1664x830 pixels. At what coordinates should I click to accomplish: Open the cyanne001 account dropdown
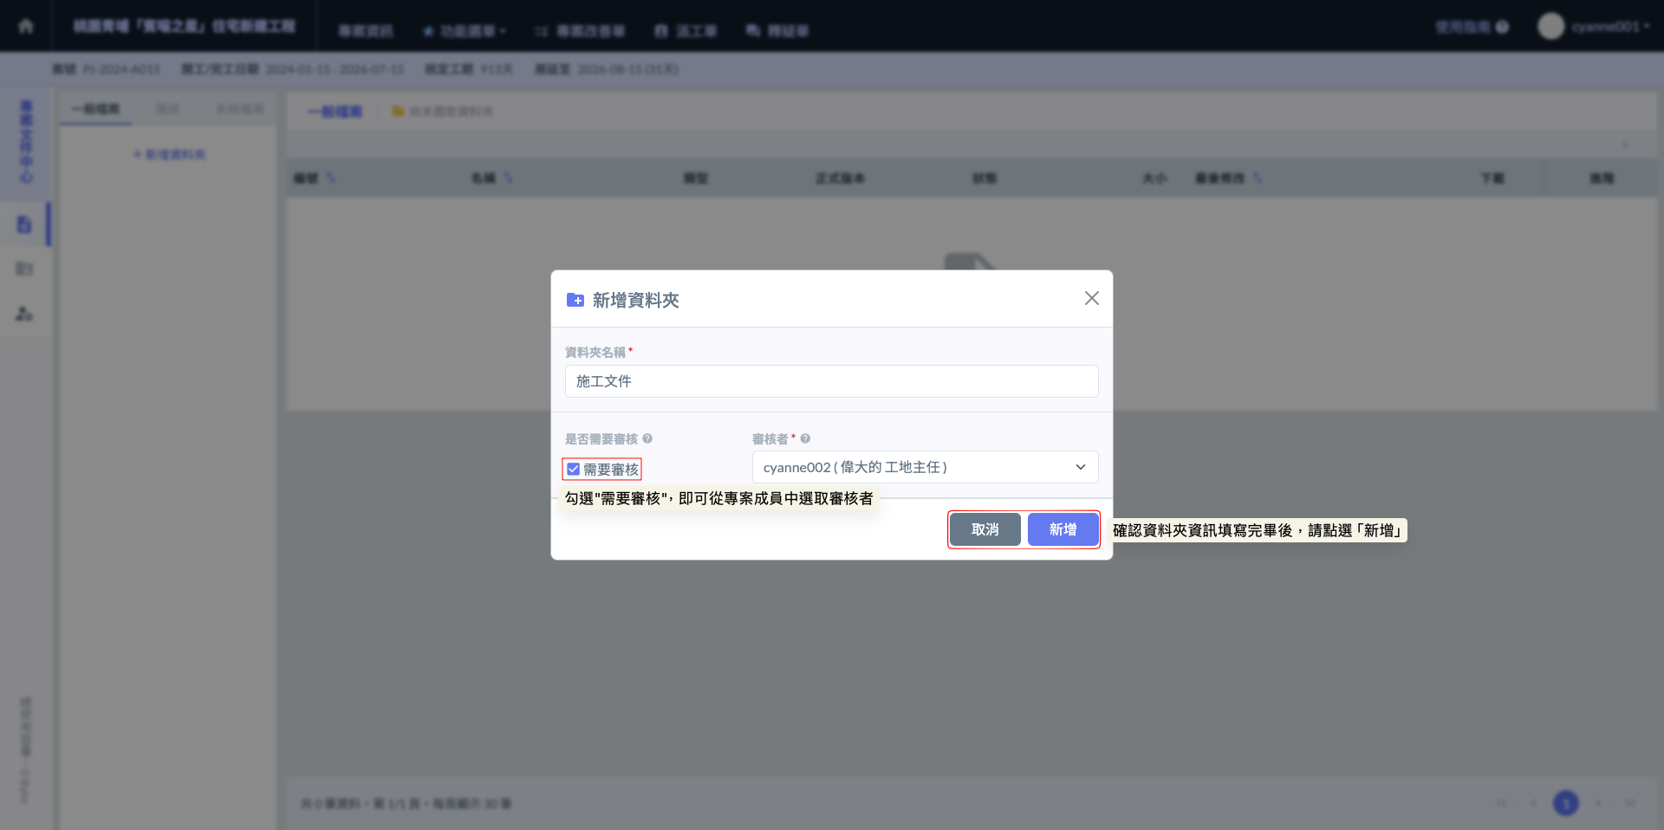click(x=1610, y=27)
